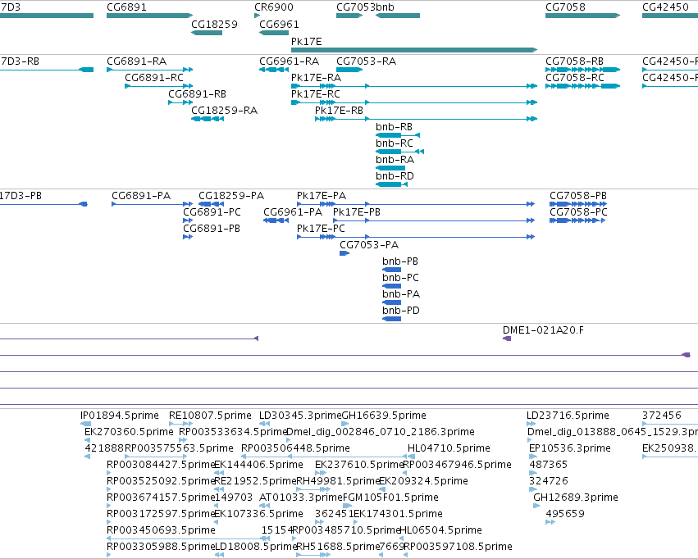698x559 pixels.
Task: Click the DME1-021A20.F feature label
Action: click(x=543, y=330)
